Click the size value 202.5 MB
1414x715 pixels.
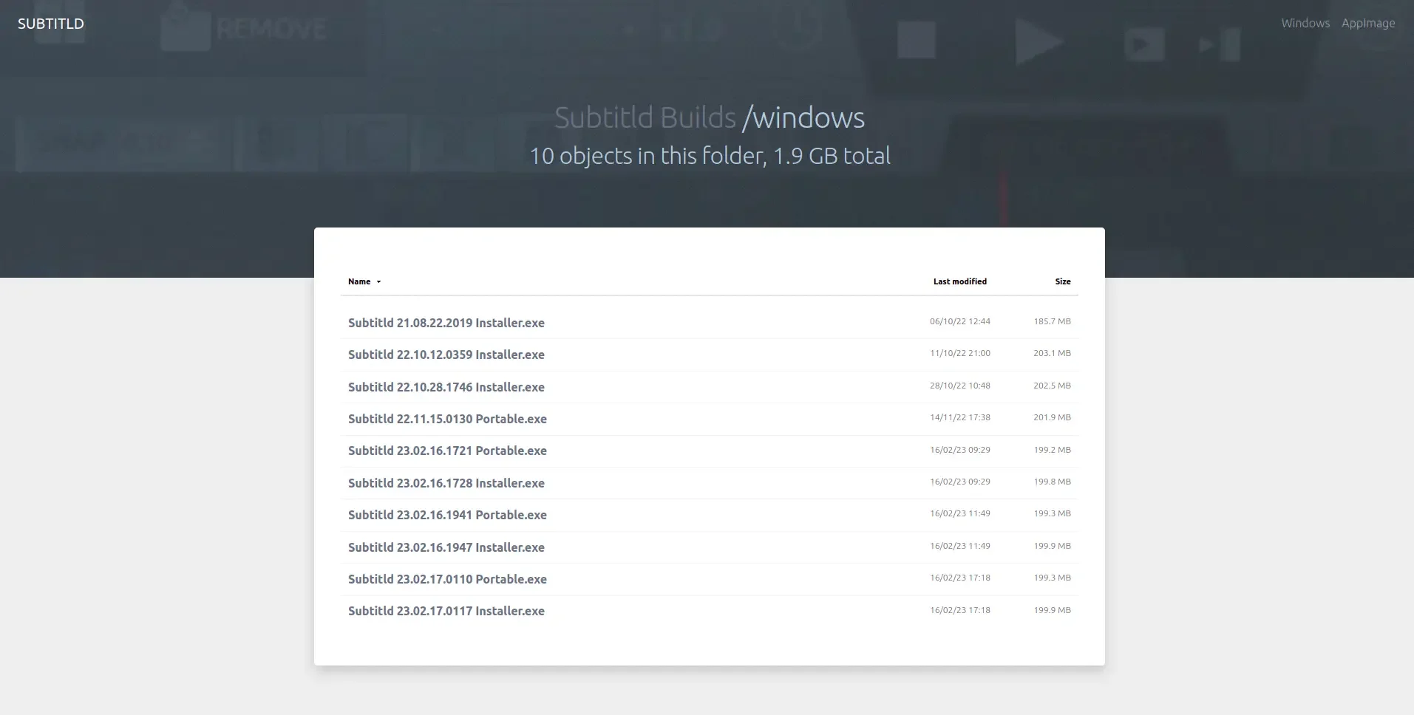coord(1052,386)
